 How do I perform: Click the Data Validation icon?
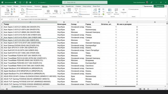click(x=99, y=14)
